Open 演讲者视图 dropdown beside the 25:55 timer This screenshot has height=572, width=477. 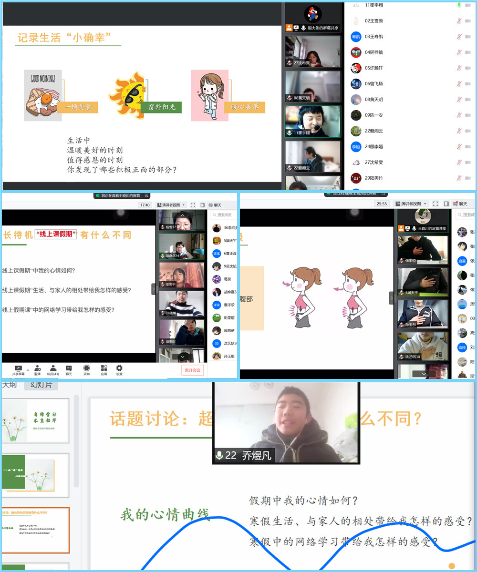(x=411, y=204)
